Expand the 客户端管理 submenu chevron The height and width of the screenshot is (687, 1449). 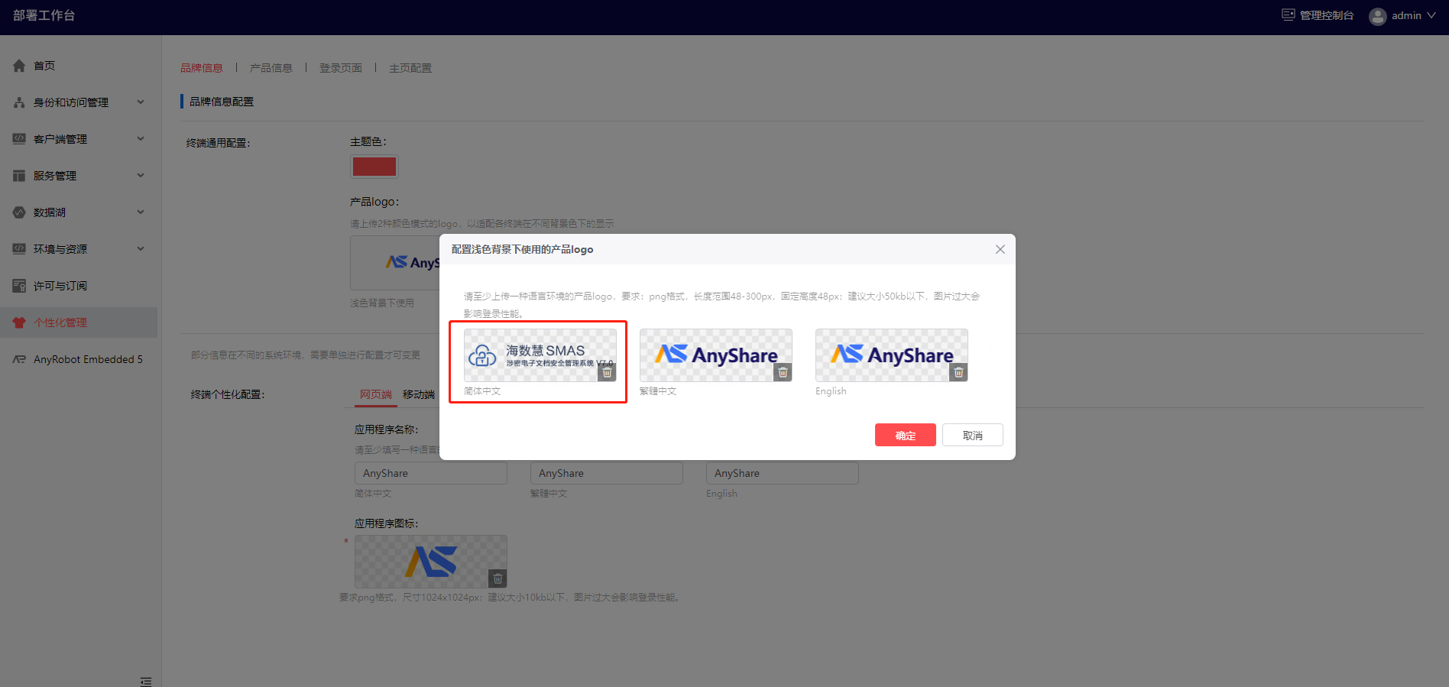pyautogui.click(x=141, y=138)
